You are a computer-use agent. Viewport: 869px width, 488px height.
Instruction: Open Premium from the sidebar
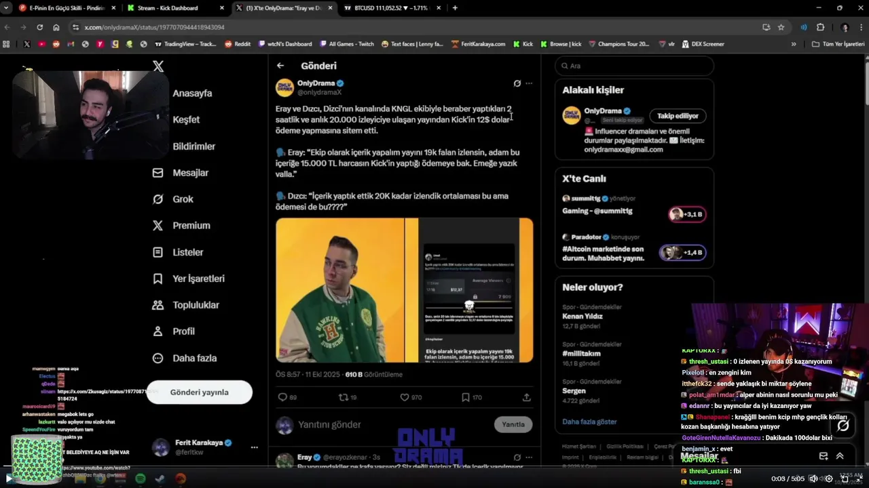pos(181,226)
